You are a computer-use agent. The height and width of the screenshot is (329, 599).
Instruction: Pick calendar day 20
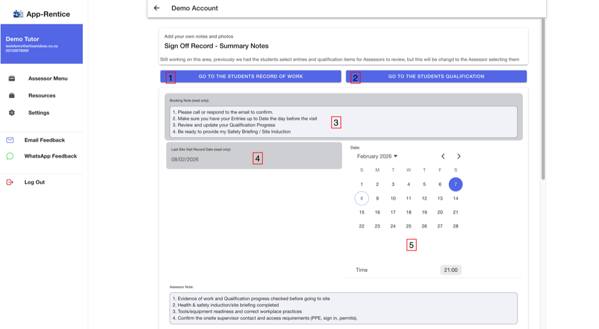pos(440,212)
